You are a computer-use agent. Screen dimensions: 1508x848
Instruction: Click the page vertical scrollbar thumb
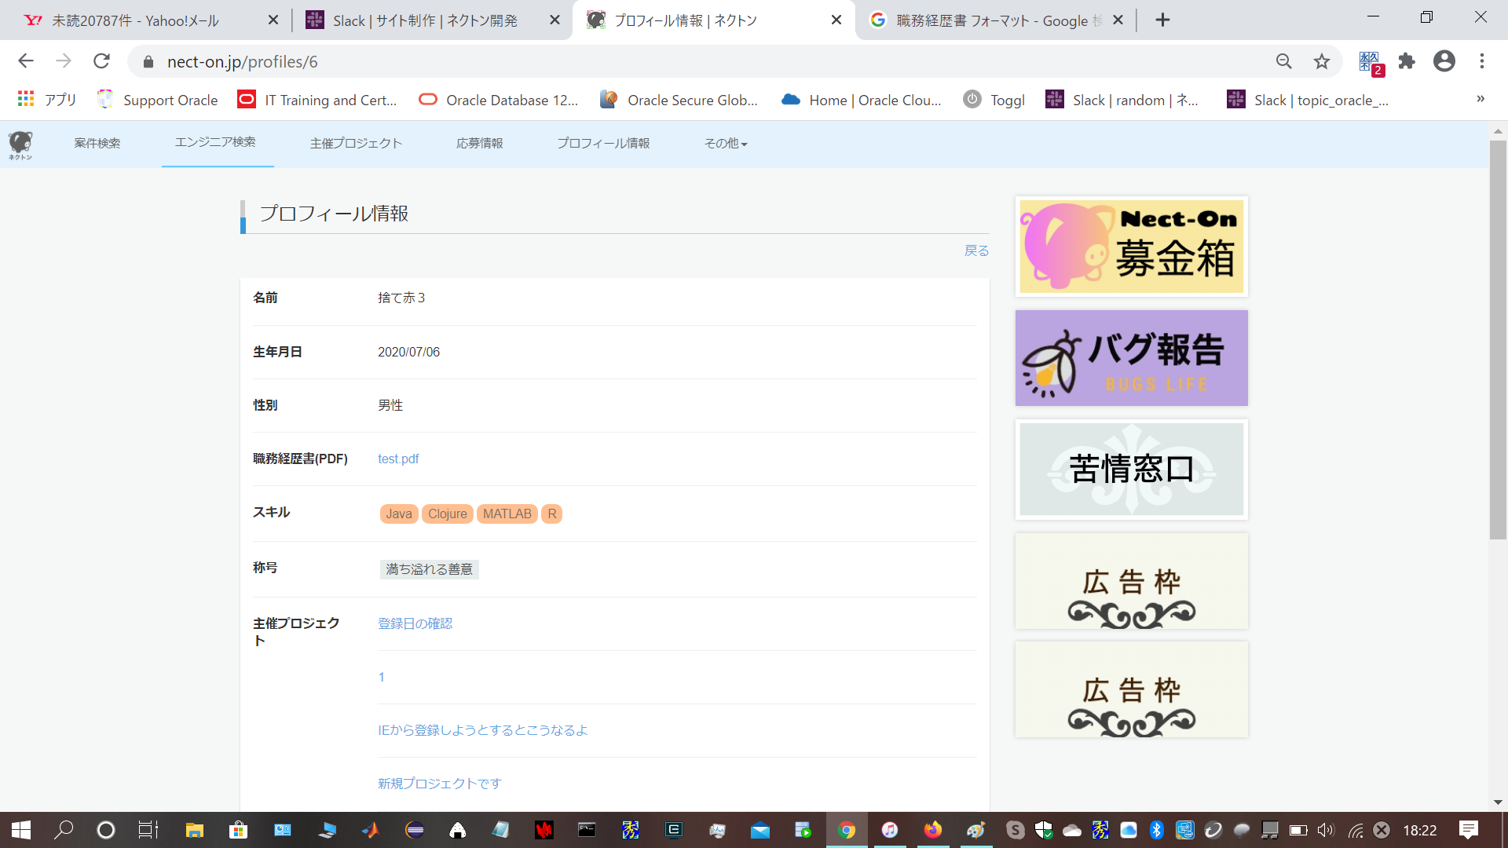(x=1498, y=339)
